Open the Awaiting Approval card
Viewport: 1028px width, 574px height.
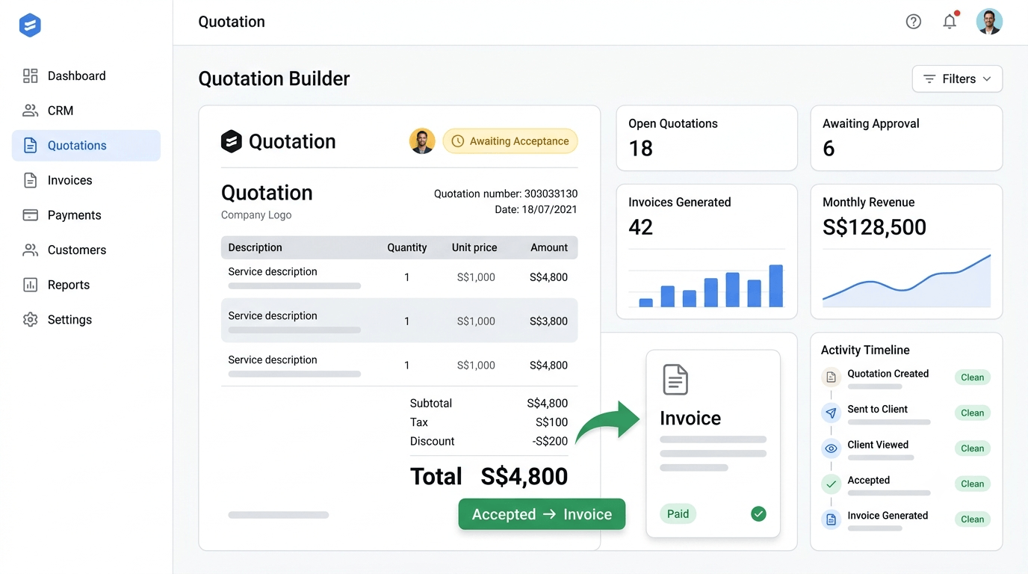[906, 138]
